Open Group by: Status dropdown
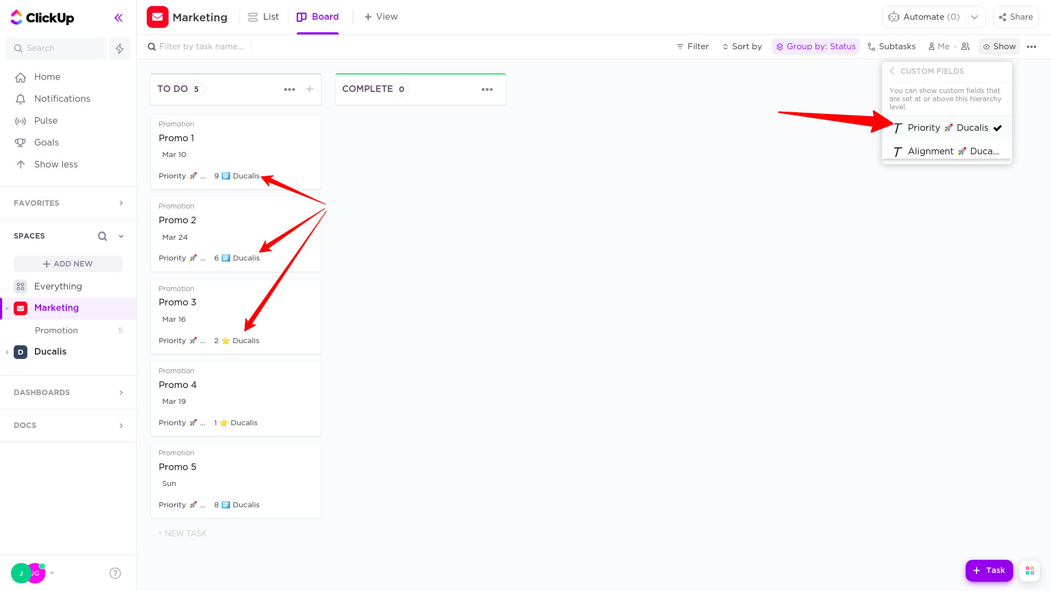Image resolution: width=1051 pixels, height=591 pixels. coord(816,47)
